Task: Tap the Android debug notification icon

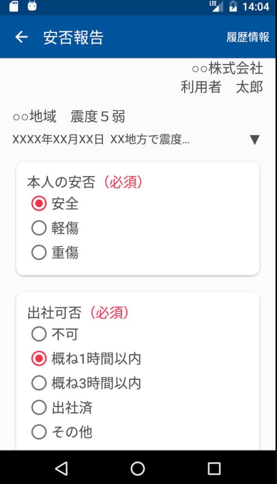Action: 32,6
